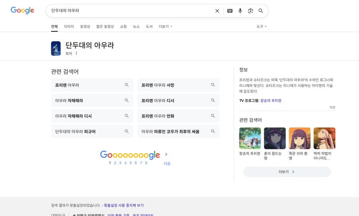359x216 pixels.
Task: Go to results page 7
Action: (141, 163)
